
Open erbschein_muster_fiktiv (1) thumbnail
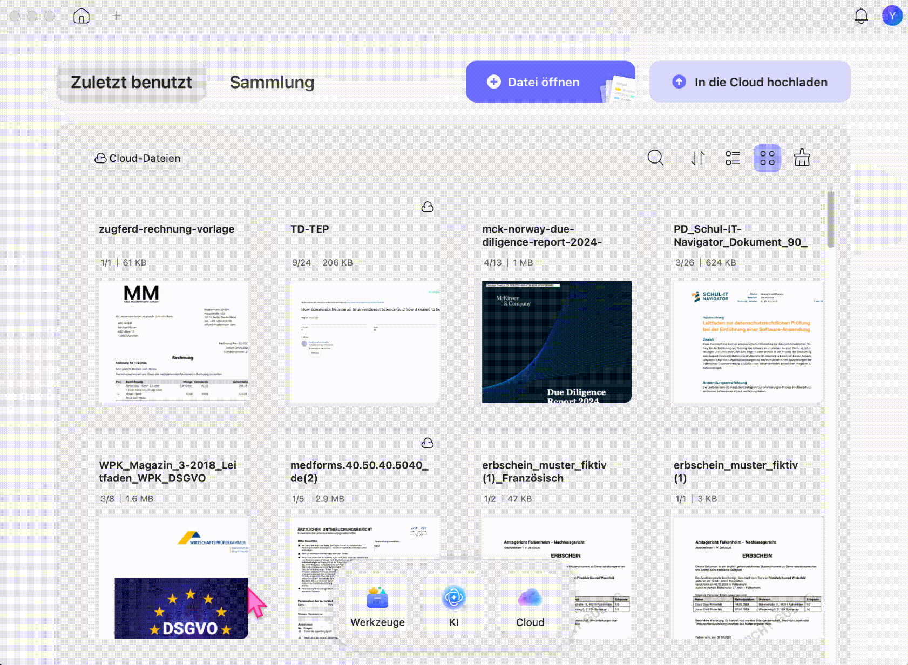click(x=748, y=578)
